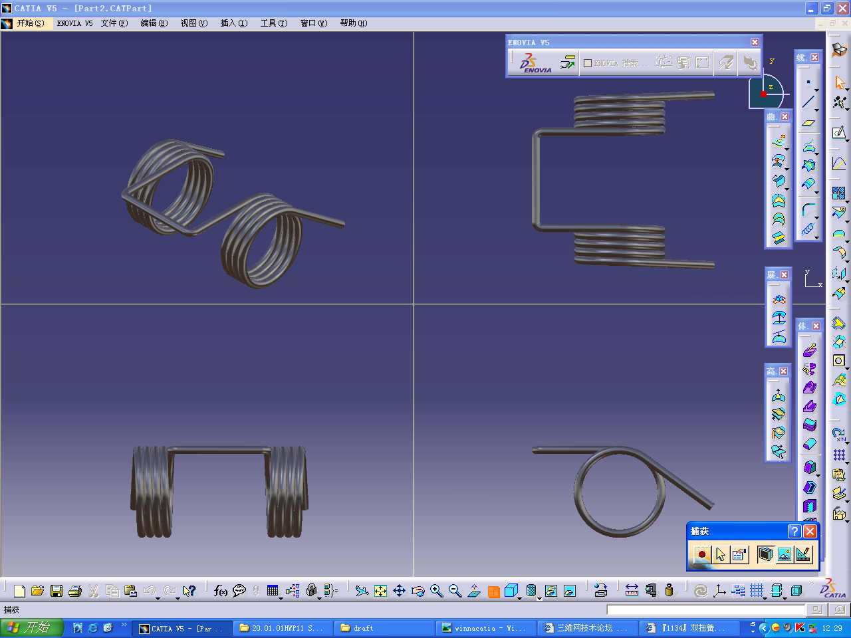Image resolution: width=851 pixels, height=638 pixels.
Task: Open the Window (窗口) menu
Action: pyautogui.click(x=314, y=23)
